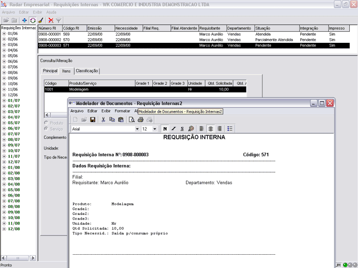Screen dimensions: 358x268
Task: Click the refresh icon in main toolbar
Action: pos(32,20)
